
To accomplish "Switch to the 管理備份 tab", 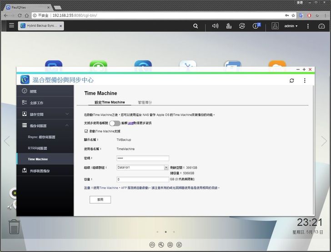I will pos(145,103).
